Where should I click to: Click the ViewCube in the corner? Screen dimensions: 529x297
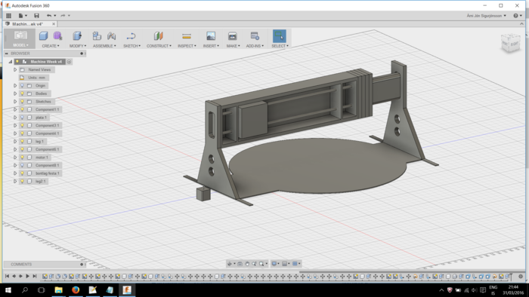point(510,43)
